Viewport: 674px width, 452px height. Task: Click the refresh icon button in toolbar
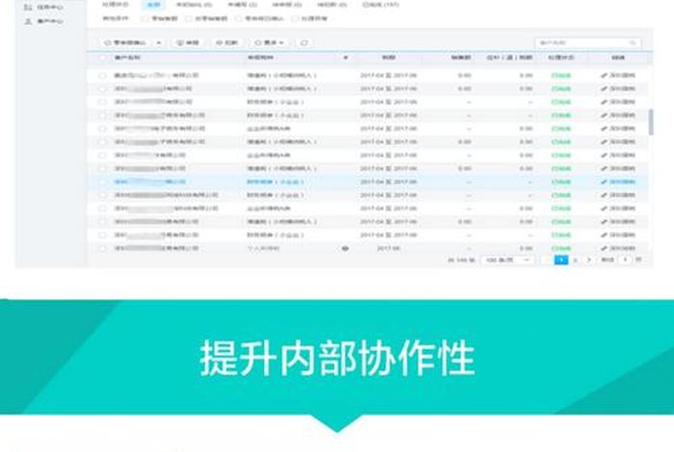coord(304,43)
